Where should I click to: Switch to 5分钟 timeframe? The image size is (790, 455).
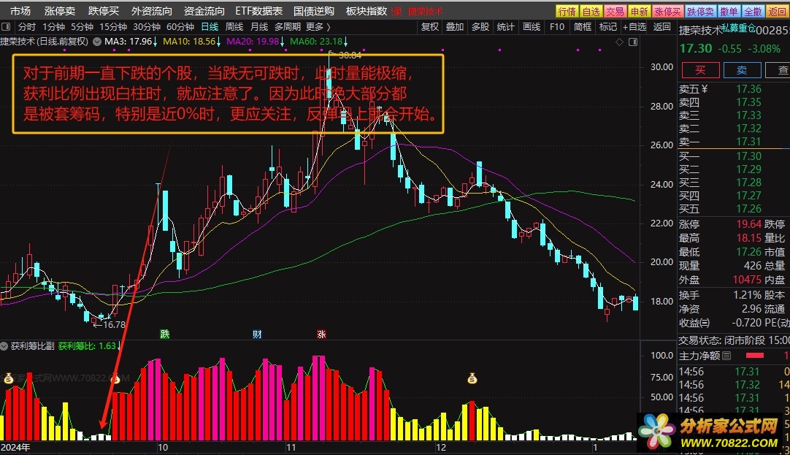pos(82,27)
